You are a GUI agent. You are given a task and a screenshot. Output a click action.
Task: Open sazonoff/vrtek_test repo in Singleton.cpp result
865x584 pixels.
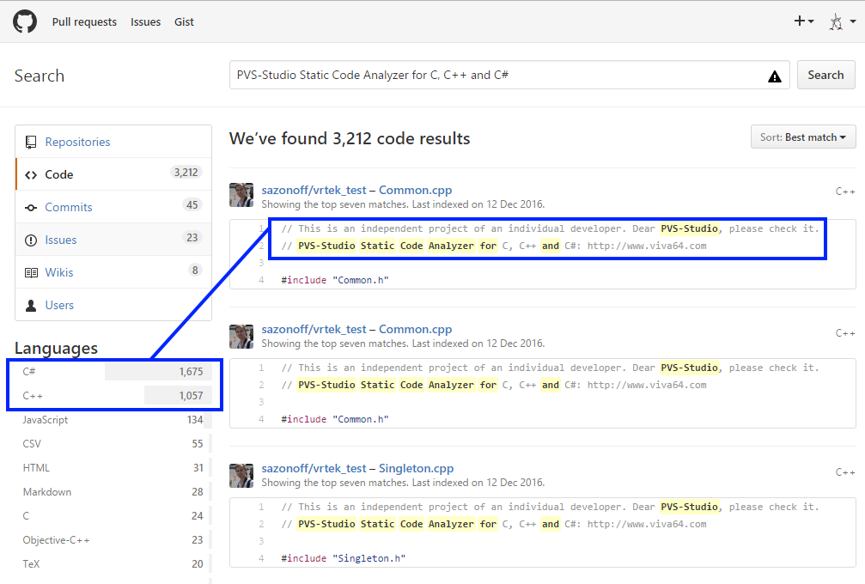coord(314,468)
